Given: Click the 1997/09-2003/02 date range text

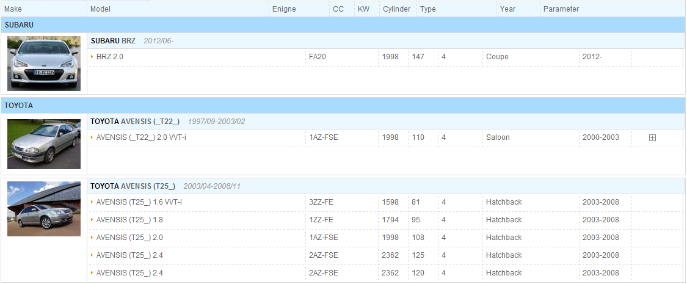Looking at the screenshot, I should click(x=216, y=122).
